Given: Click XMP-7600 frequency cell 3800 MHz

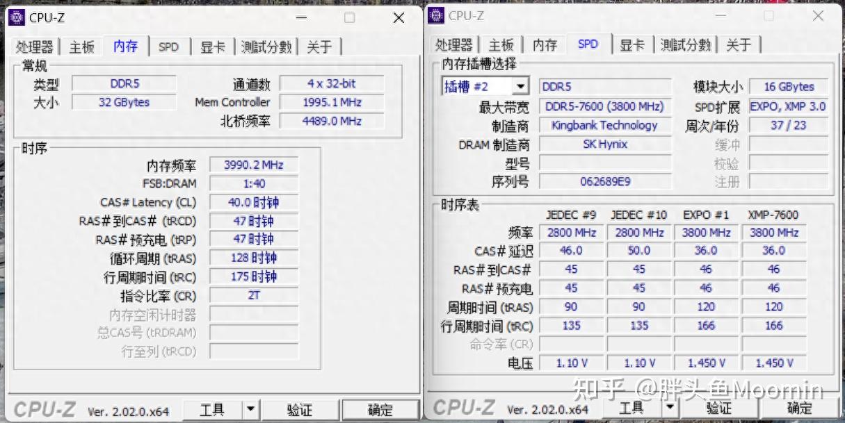Looking at the screenshot, I should pyautogui.click(x=773, y=233).
